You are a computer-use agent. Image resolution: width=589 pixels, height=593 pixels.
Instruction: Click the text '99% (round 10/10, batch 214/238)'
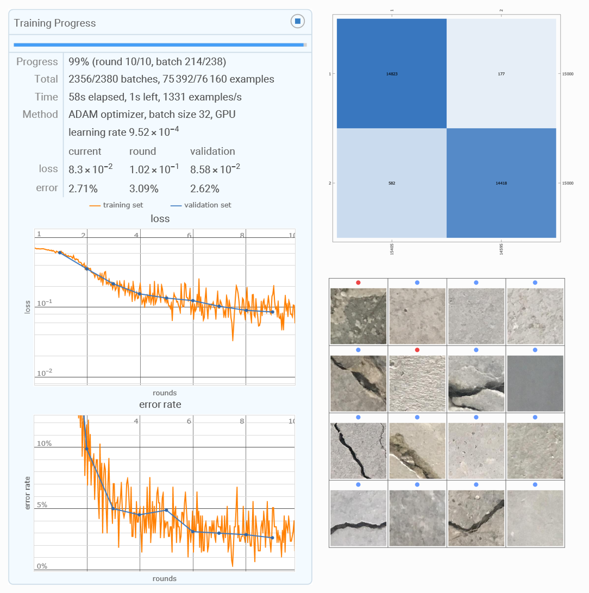point(147,62)
